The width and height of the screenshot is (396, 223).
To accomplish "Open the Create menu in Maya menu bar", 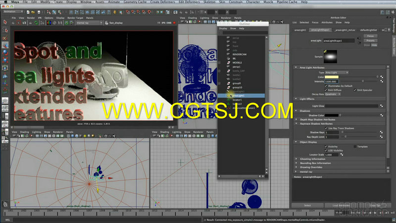I will click(58, 2).
